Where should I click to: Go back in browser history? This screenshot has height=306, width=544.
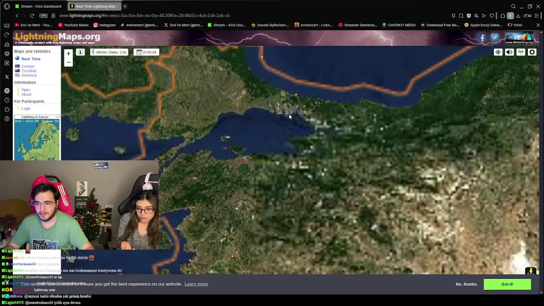17,16
